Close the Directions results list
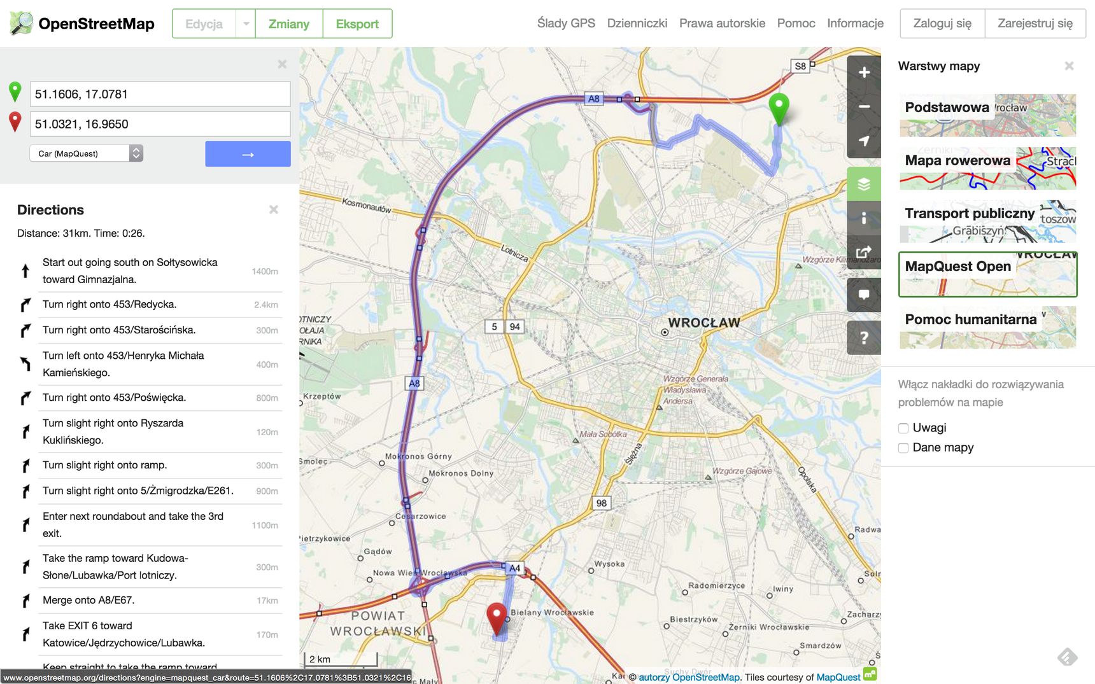1095x684 pixels. pos(274,209)
